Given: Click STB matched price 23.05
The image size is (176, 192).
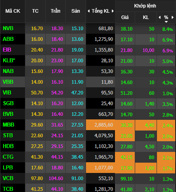Looking at the screenshot, I should 126,136.
